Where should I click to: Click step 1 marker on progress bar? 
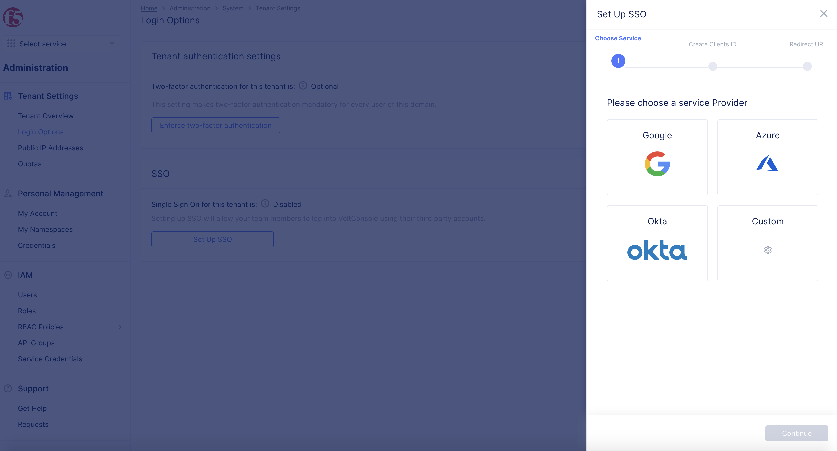[x=618, y=61]
